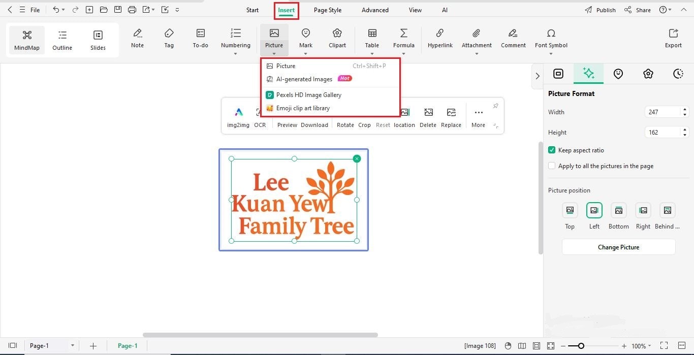Click the Open folder icon
694x355 pixels.
[104, 10]
